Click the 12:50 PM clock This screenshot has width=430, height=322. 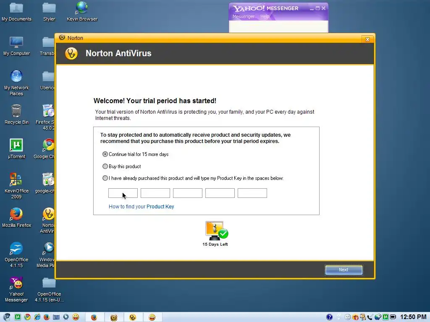pos(413,317)
